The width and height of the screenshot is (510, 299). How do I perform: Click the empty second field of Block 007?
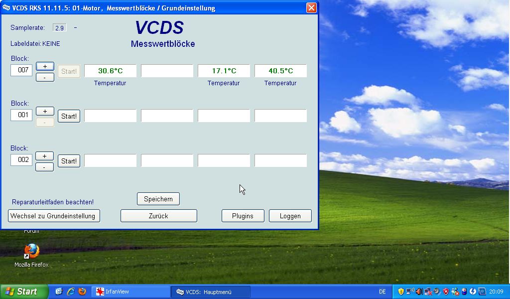click(167, 71)
